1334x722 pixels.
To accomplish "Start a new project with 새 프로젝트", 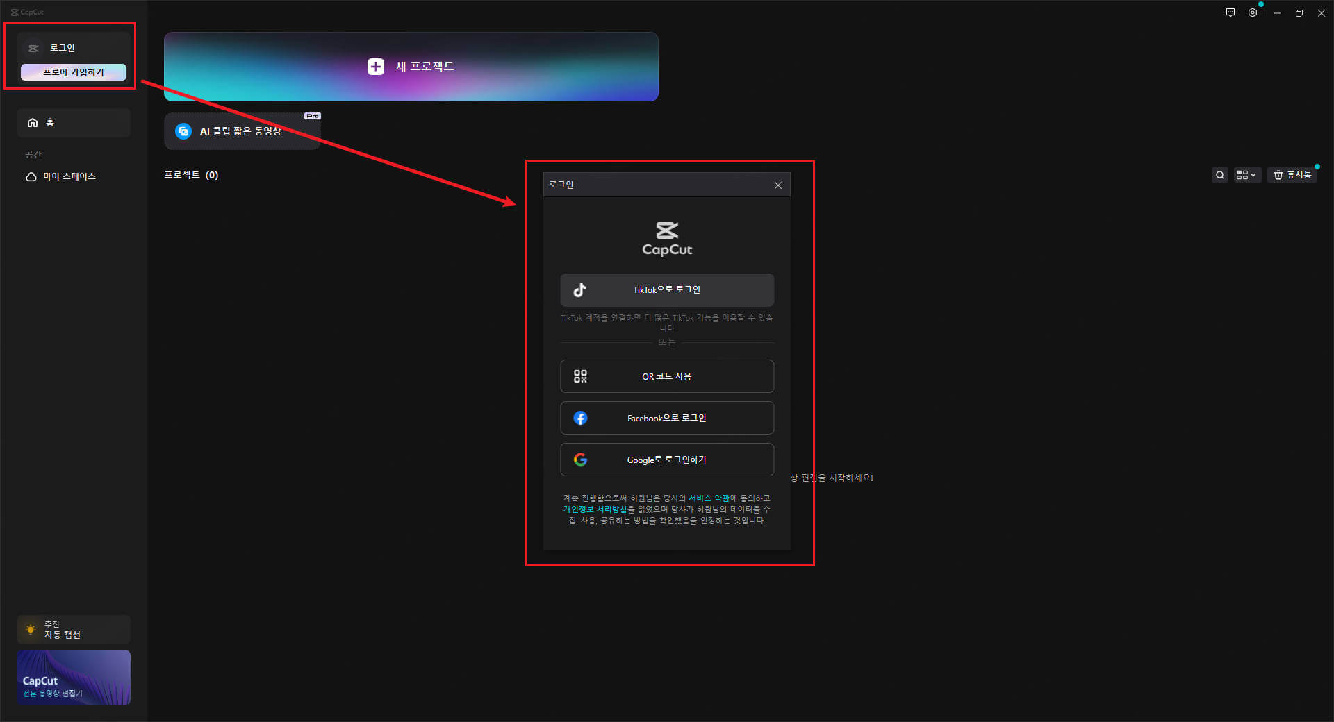I will pos(411,67).
